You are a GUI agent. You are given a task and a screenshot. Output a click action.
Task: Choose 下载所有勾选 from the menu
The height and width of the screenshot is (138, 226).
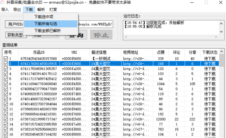pos(51,24)
